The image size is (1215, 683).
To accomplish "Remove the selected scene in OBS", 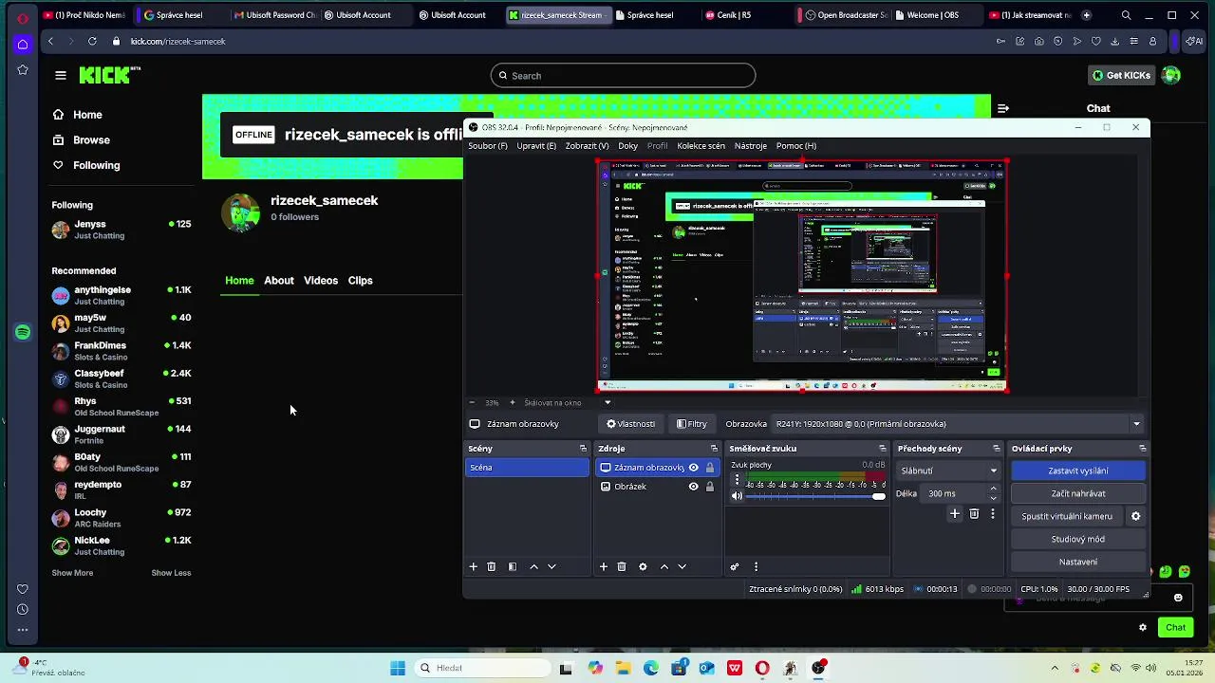I will coord(491,566).
